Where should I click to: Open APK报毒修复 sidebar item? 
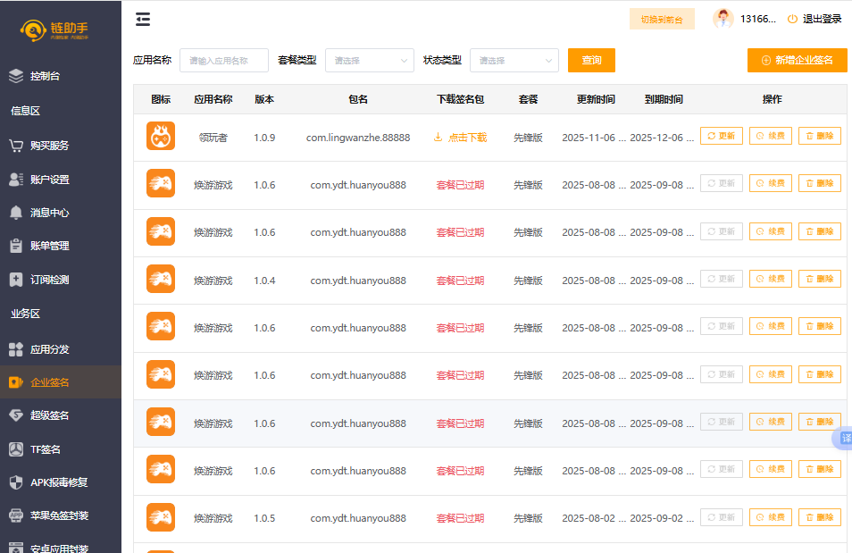point(58,482)
